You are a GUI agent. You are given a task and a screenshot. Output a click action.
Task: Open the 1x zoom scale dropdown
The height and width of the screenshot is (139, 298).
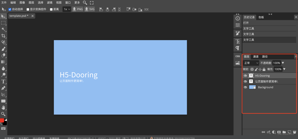(x=67, y=9)
